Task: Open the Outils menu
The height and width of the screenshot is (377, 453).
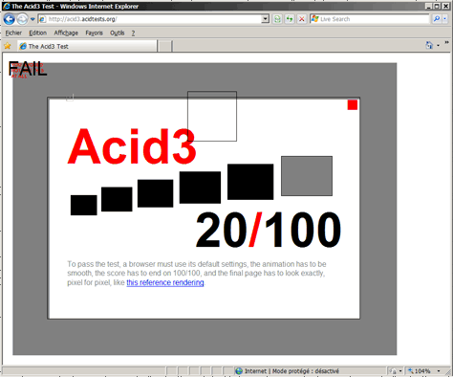Action: point(117,33)
